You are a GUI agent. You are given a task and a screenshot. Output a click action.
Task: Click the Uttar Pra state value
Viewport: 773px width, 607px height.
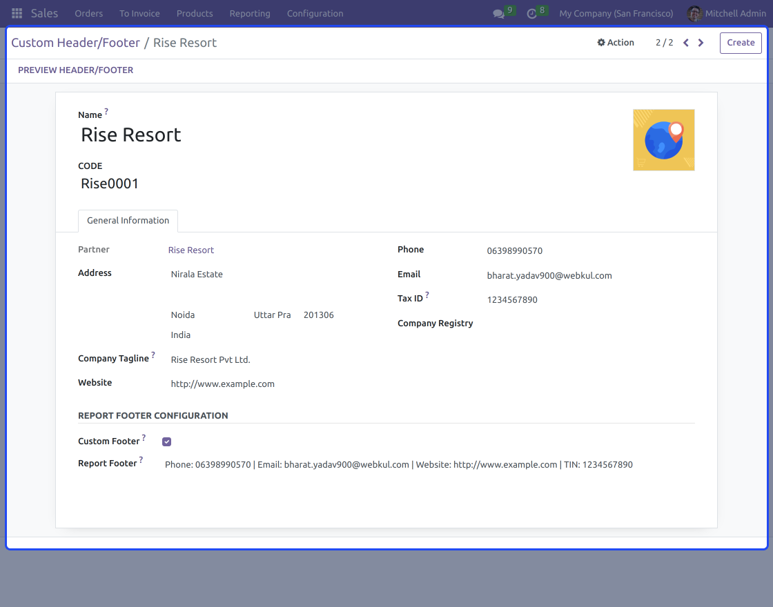pyautogui.click(x=272, y=315)
